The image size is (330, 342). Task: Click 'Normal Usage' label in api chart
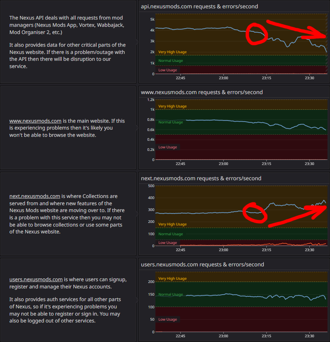pyautogui.click(x=171, y=61)
